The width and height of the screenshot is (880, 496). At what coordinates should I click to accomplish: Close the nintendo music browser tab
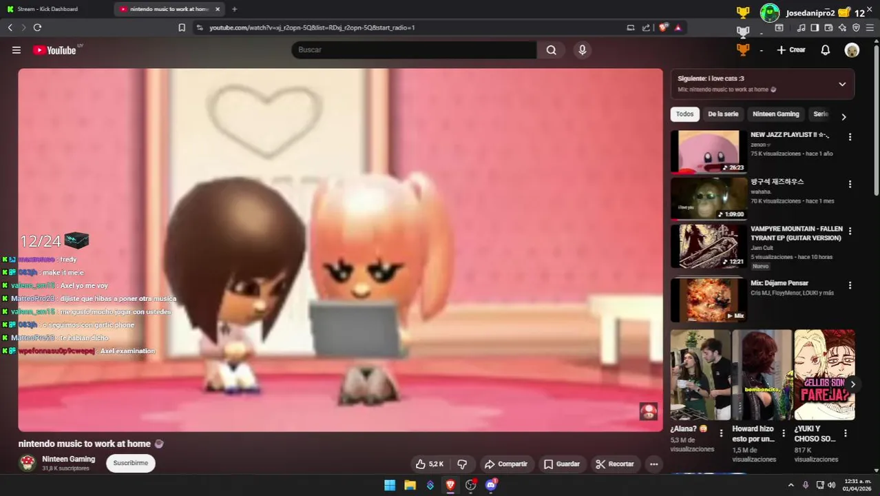pyautogui.click(x=218, y=9)
